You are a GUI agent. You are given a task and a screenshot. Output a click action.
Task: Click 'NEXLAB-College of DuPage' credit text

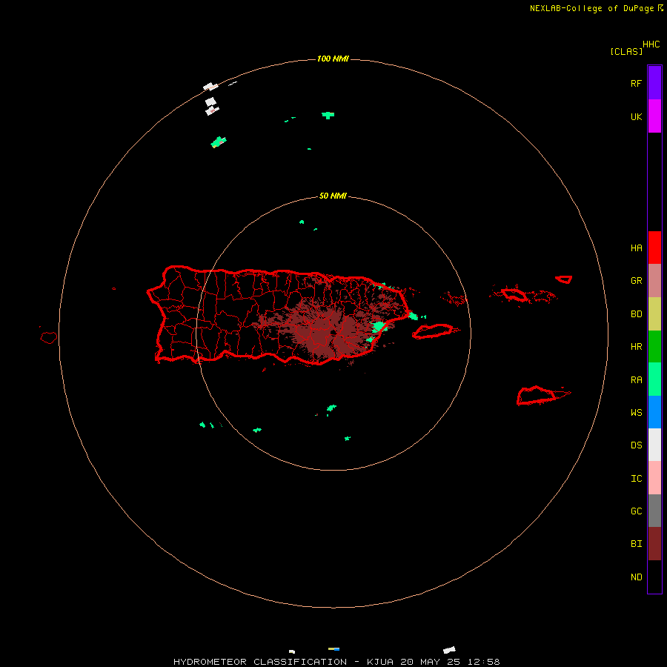[x=591, y=8]
